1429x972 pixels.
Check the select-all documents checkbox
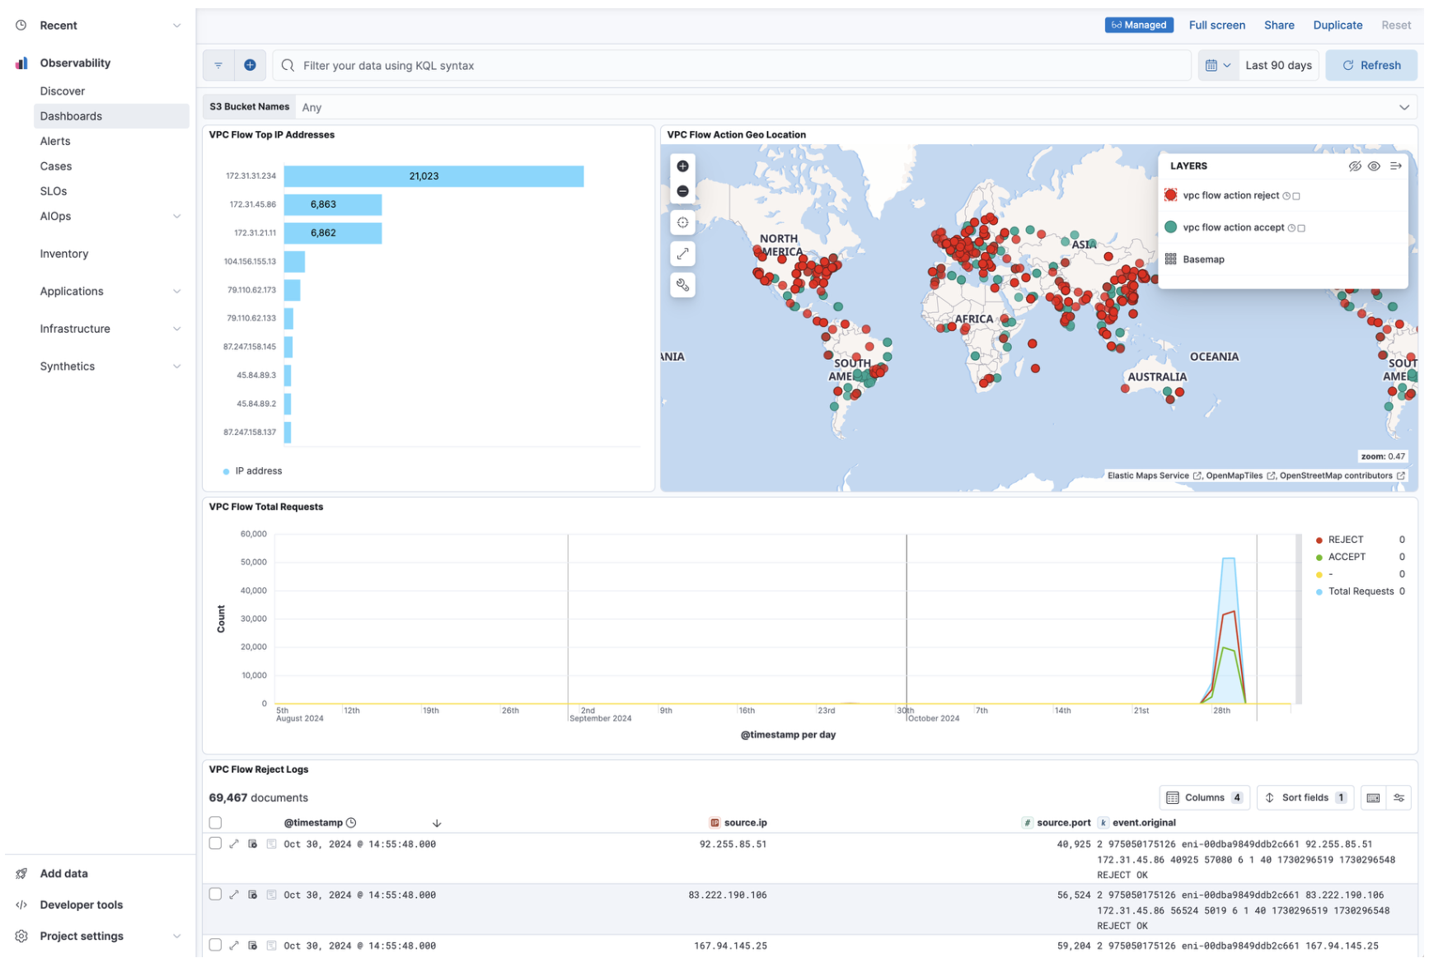(215, 822)
